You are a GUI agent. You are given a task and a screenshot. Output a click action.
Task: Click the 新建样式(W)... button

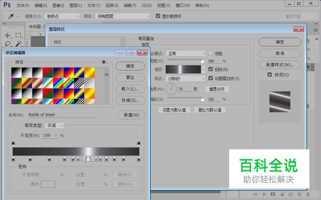click(280, 65)
